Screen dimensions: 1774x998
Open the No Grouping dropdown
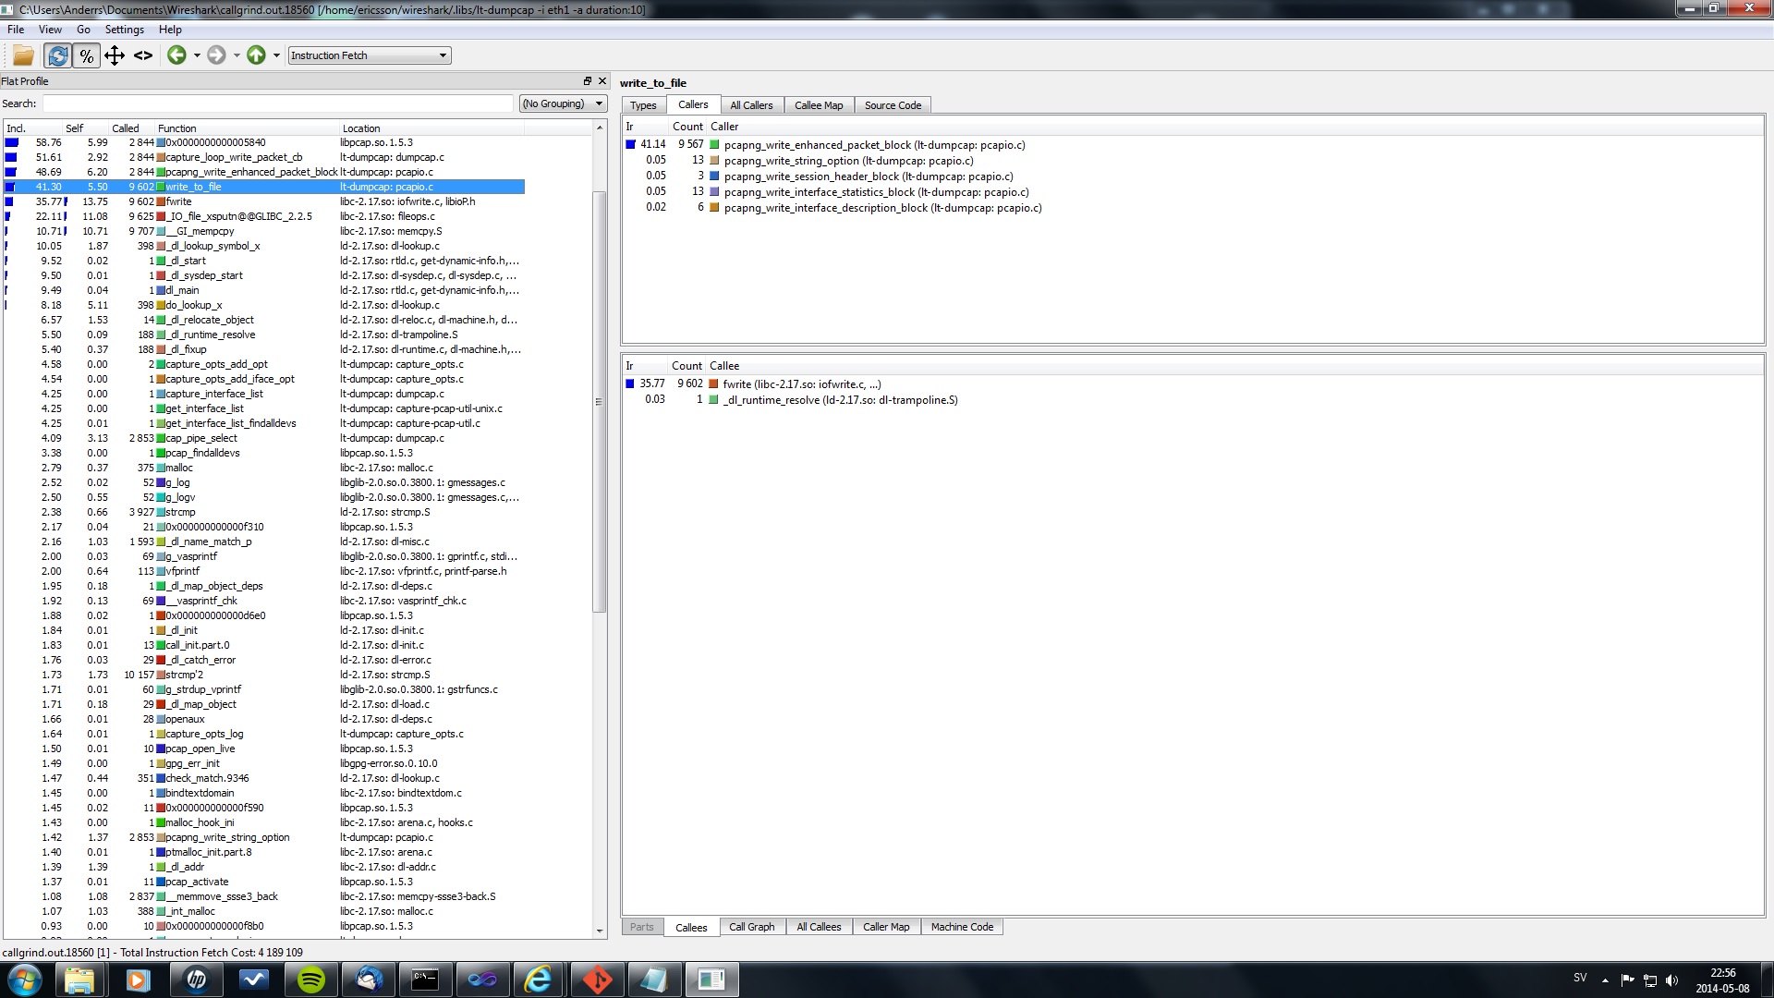pyautogui.click(x=563, y=103)
